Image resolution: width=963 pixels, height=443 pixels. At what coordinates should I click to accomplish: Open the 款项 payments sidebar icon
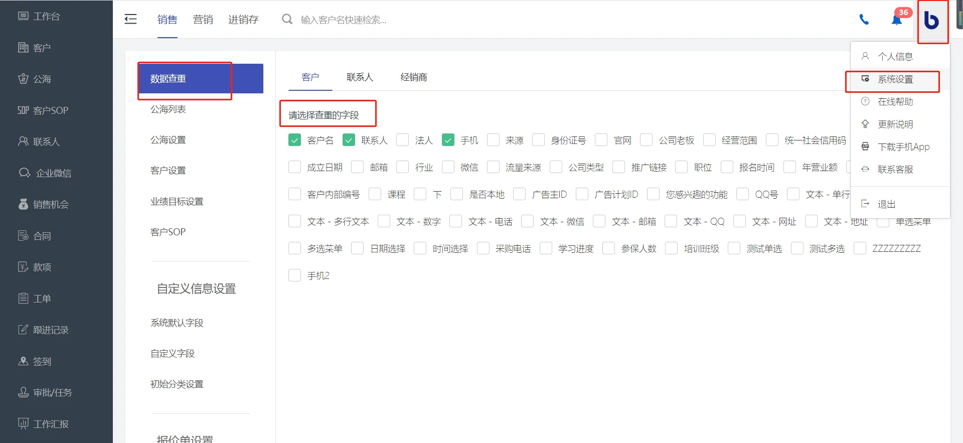coord(23,267)
